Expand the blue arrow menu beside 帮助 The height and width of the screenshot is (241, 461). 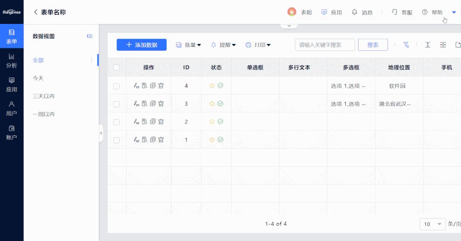coord(454,12)
